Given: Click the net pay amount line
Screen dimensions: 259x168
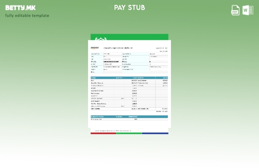Looking at the screenshot, I should 161,112.
